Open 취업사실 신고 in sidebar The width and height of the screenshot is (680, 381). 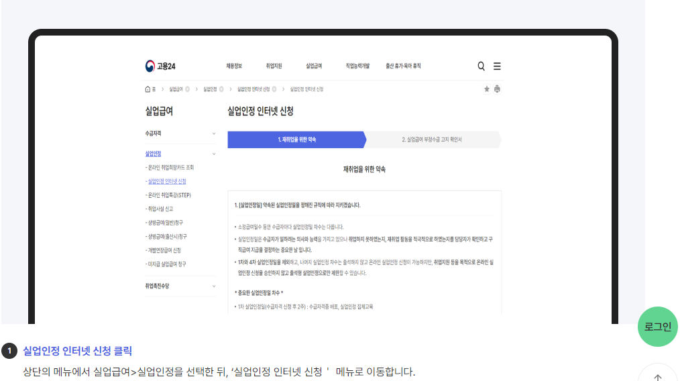pyautogui.click(x=159, y=209)
